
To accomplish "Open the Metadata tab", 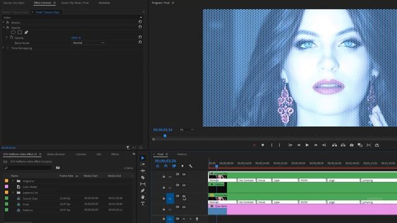I will pos(104,2).
